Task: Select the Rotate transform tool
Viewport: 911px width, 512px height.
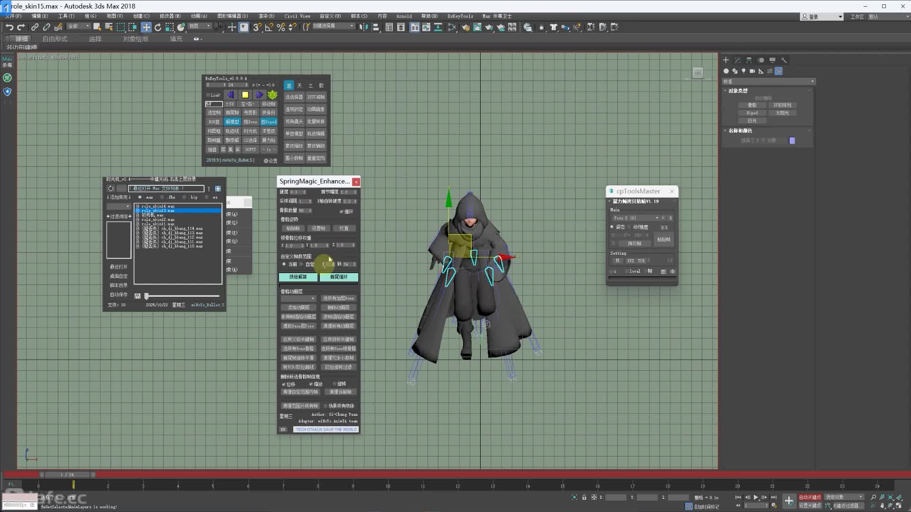Action: point(158,27)
